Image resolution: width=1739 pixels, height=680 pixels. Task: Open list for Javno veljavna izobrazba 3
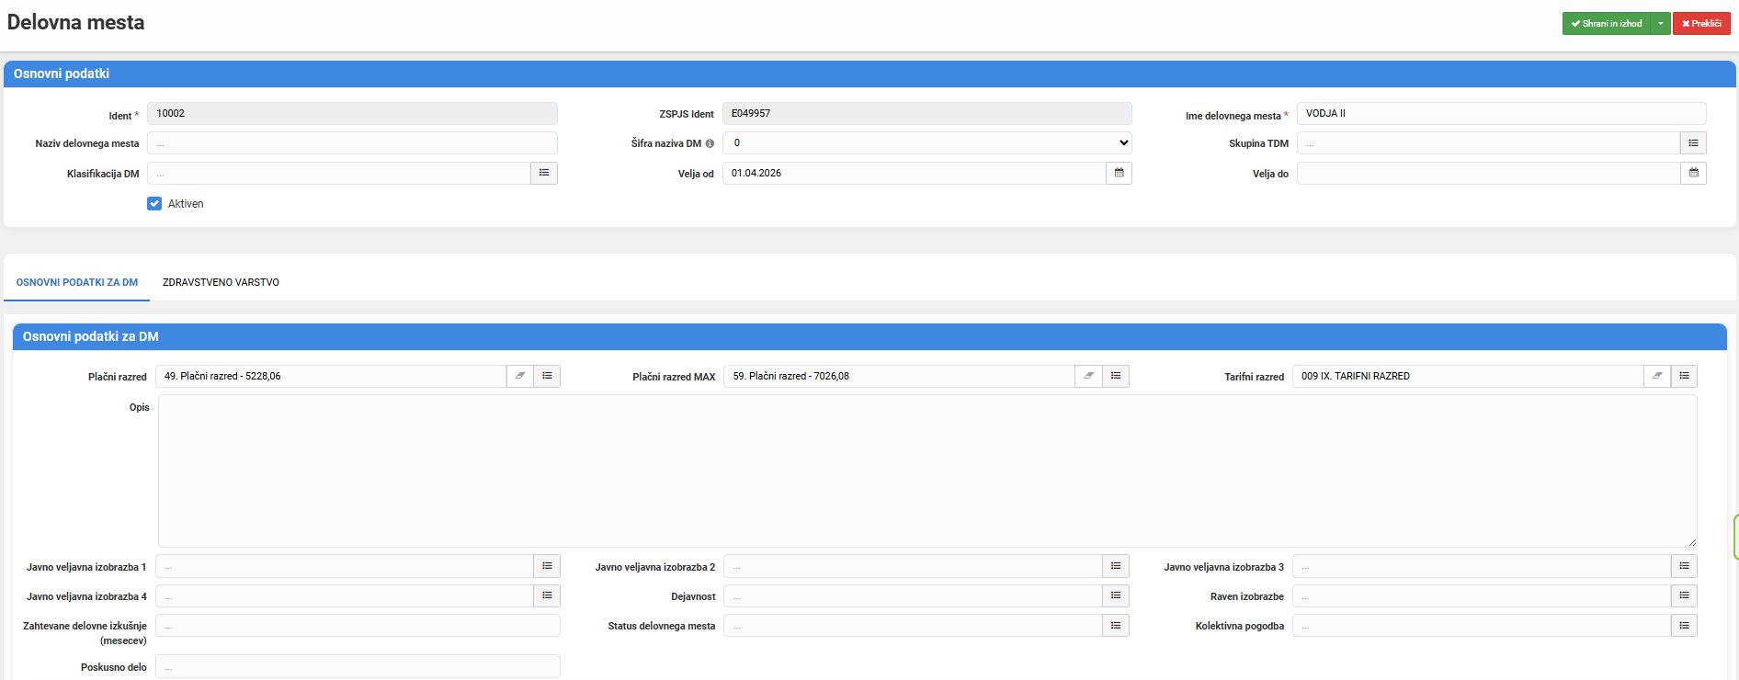pos(1684,566)
